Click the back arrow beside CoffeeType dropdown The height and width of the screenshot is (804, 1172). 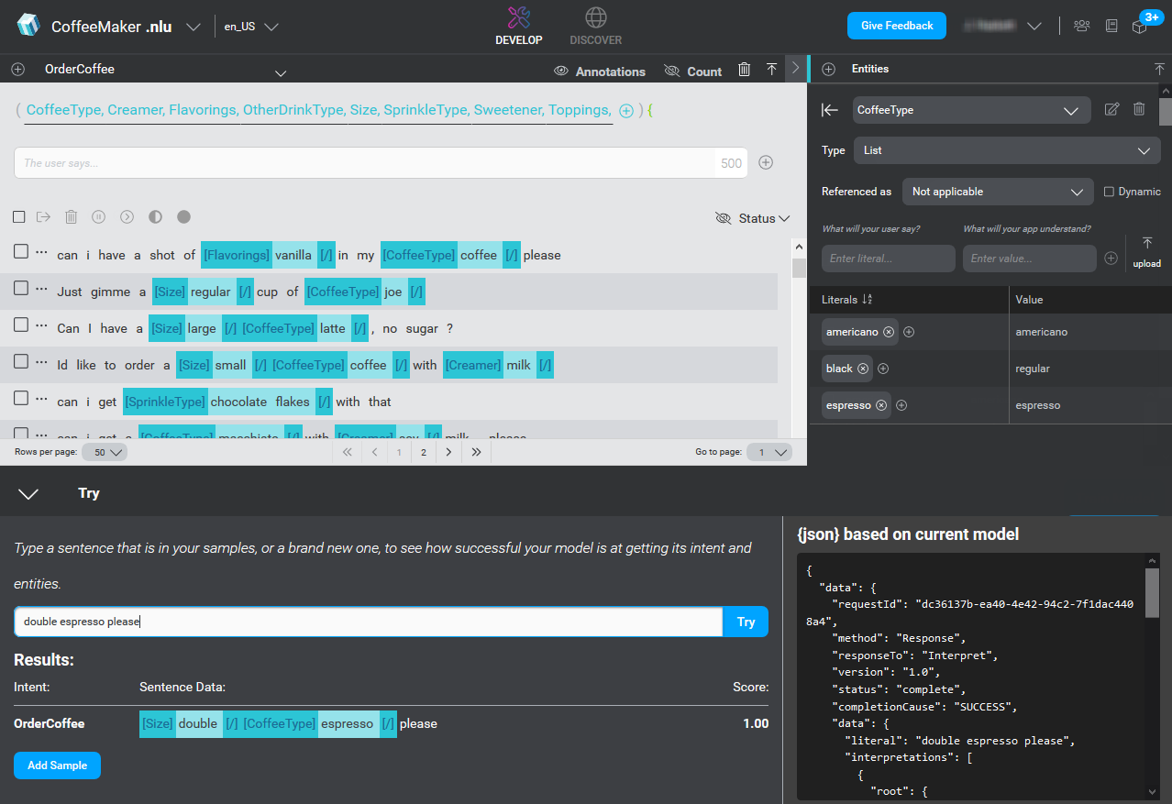(830, 110)
